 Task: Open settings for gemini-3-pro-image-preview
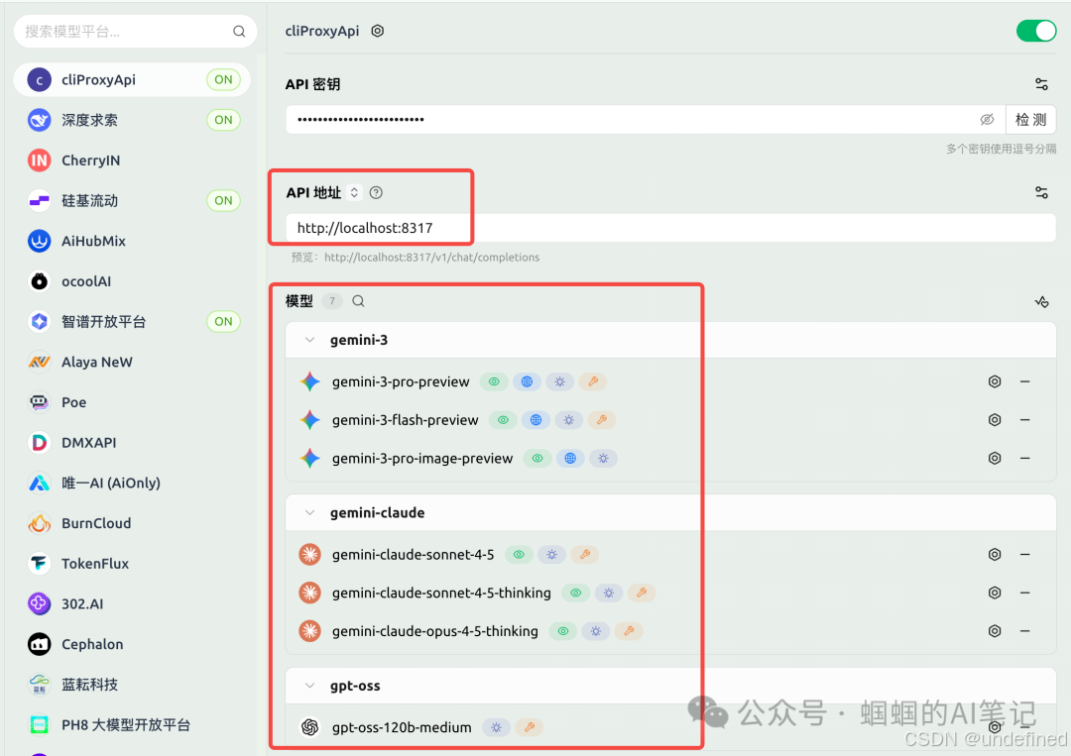point(995,458)
